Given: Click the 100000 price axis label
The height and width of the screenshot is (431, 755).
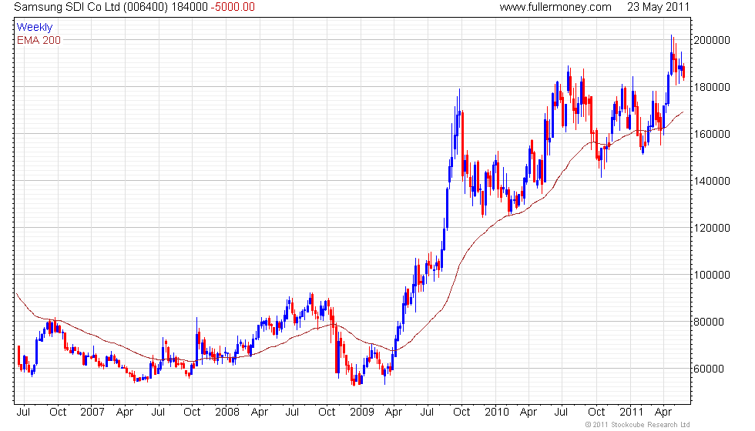Looking at the screenshot, I should pos(712,276).
